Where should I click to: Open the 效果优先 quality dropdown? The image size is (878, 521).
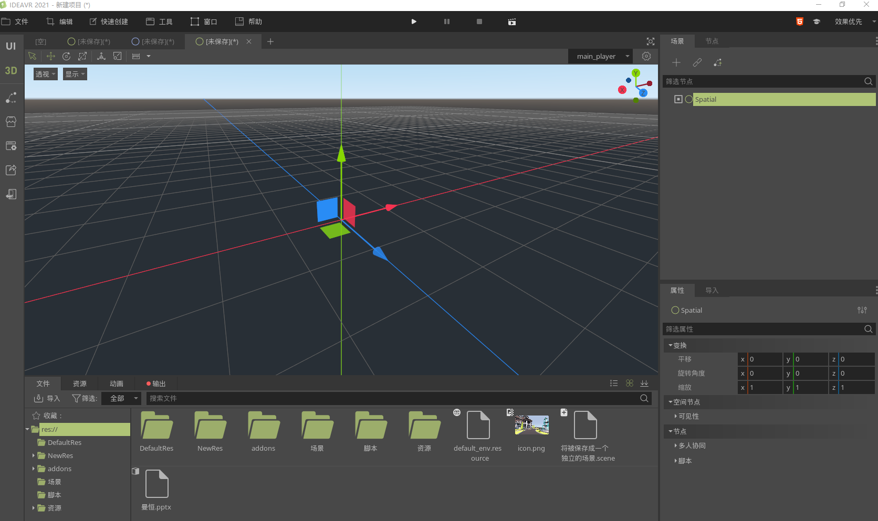854,22
